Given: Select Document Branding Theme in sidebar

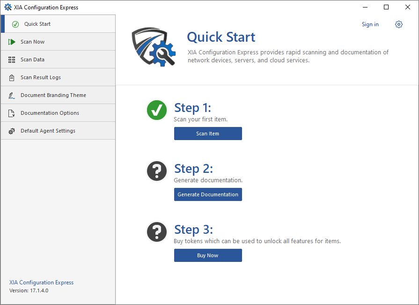Looking at the screenshot, I should pos(53,96).
